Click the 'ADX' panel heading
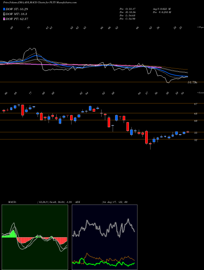This screenshot has height=270, width=204. [x=78, y=202]
